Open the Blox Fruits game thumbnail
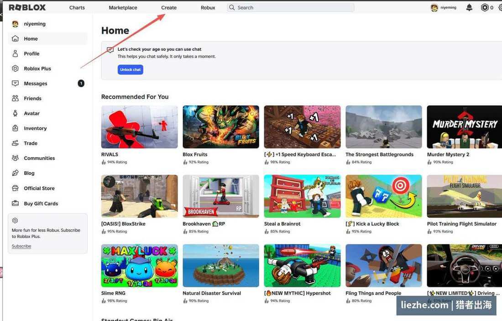Screen dimensions: 502x321 (221, 127)
